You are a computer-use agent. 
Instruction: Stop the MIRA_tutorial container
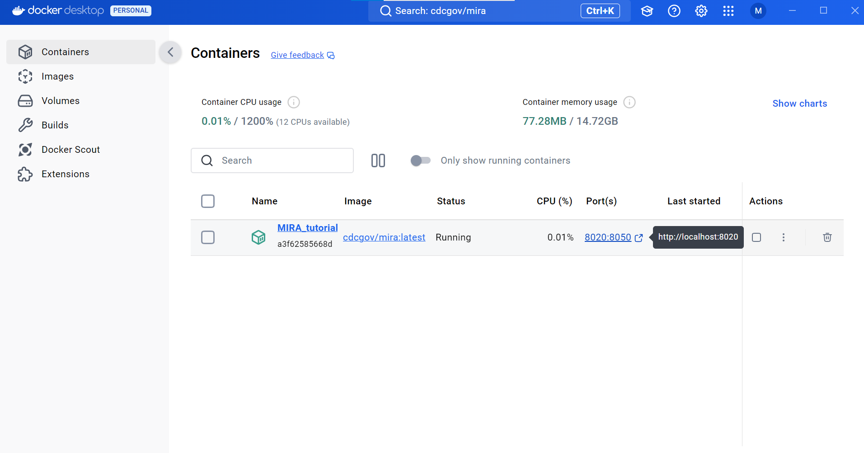tap(756, 237)
